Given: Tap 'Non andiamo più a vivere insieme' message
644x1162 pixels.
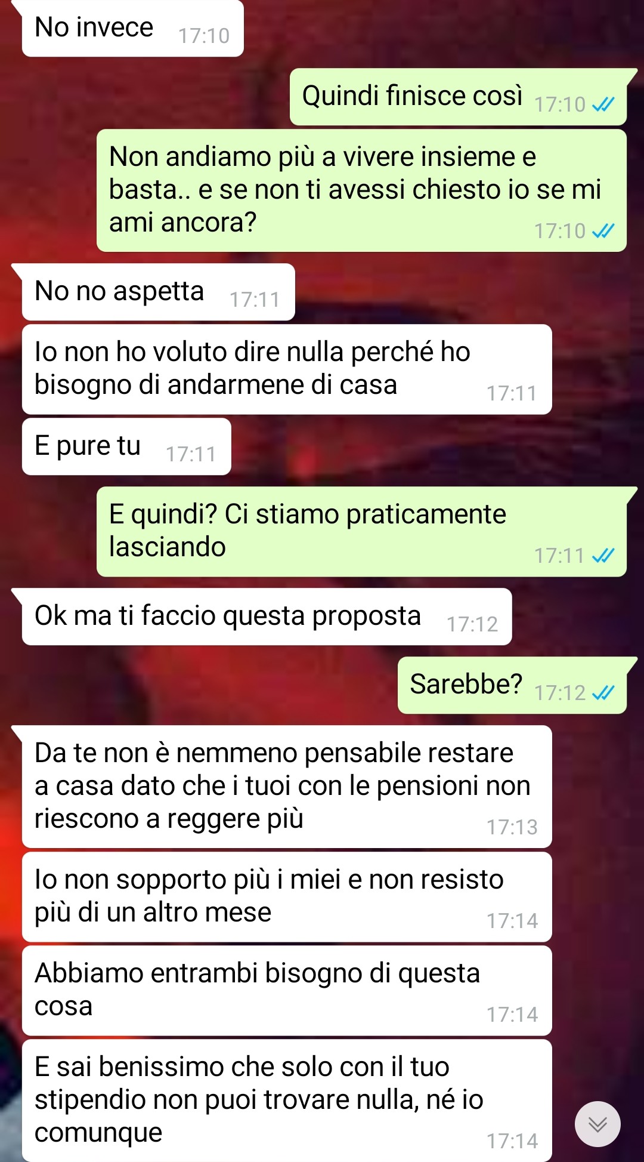Looking at the screenshot, I should 361,190.
